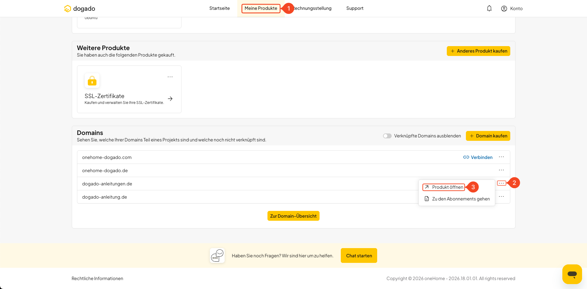The image size is (587, 289).
Task: Click Anderes Produkt kaufen button
Action: 479,51
